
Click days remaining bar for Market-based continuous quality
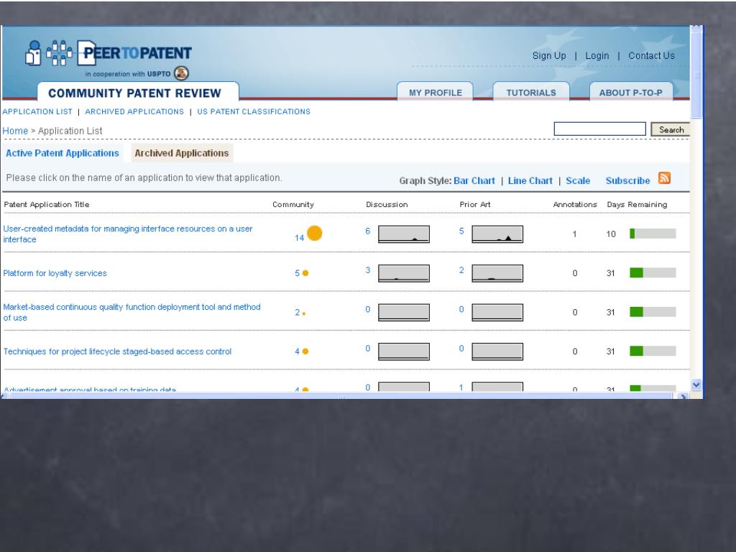pyautogui.click(x=653, y=312)
